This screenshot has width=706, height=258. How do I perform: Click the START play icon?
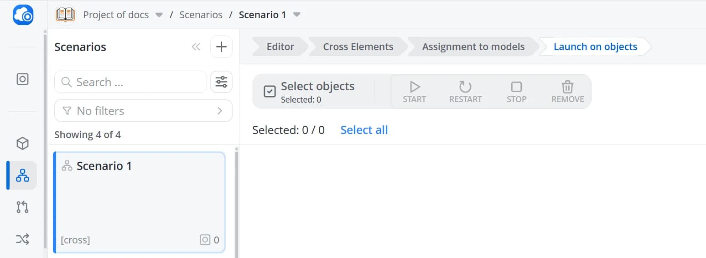coord(415,87)
